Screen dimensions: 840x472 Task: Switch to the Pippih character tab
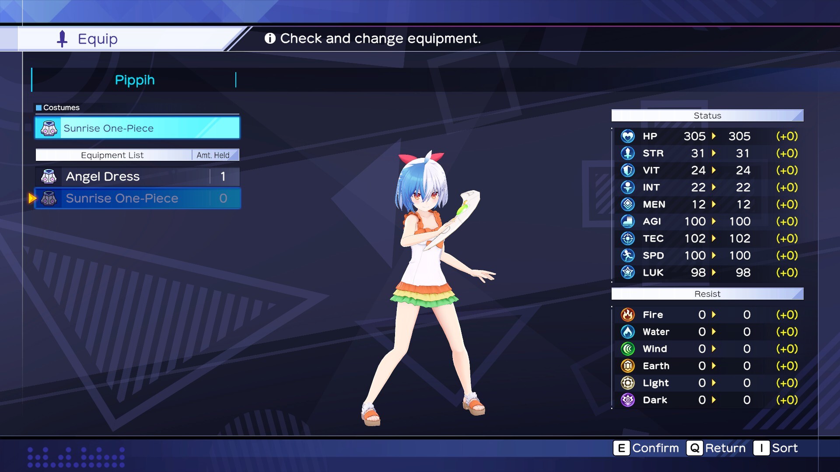(x=134, y=80)
